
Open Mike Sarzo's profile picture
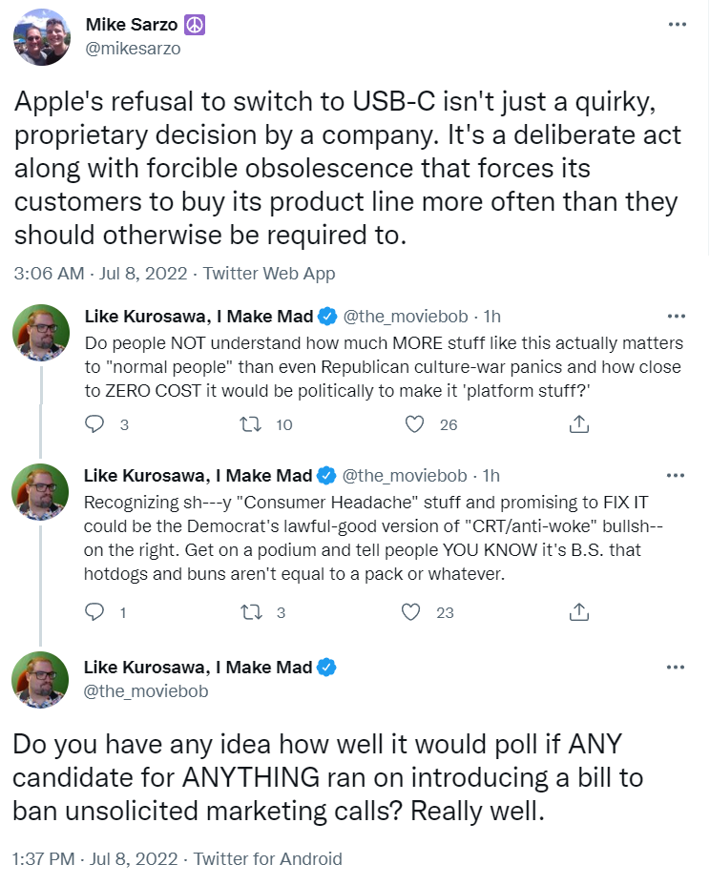[42, 37]
